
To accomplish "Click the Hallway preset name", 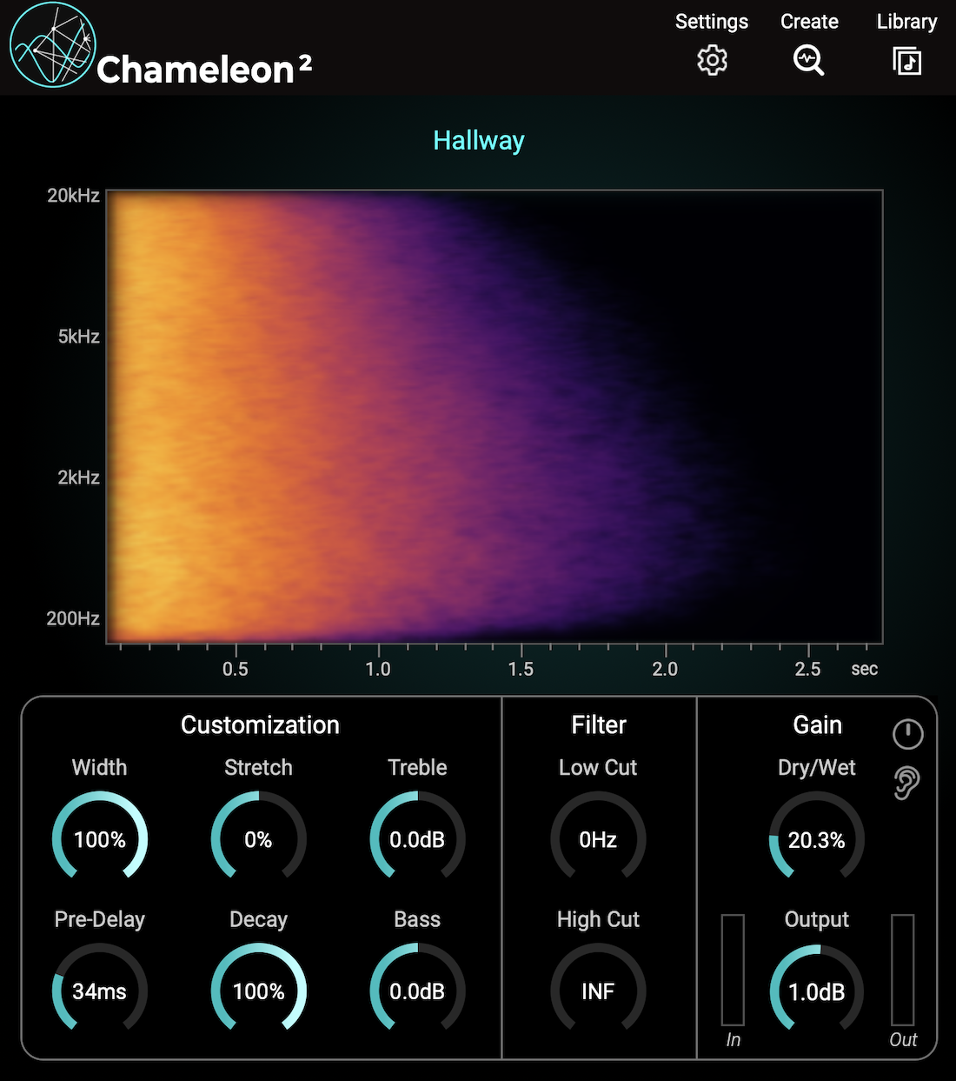I will (478, 141).
